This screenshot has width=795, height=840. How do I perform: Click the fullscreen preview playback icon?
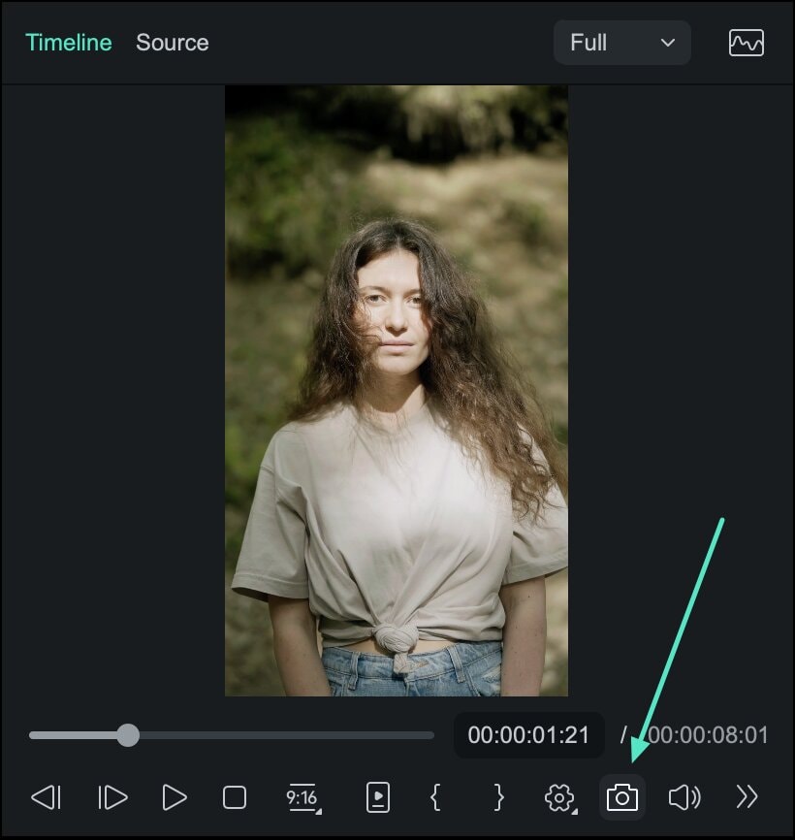[377, 797]
